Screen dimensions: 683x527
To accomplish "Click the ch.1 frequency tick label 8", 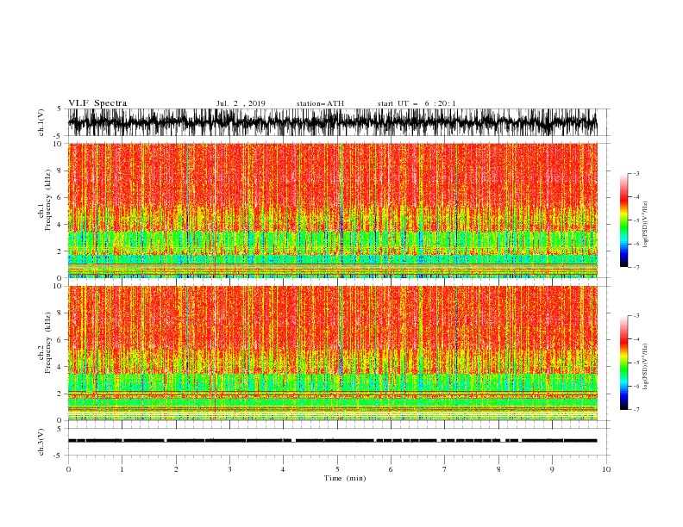I will click(60, 170).
